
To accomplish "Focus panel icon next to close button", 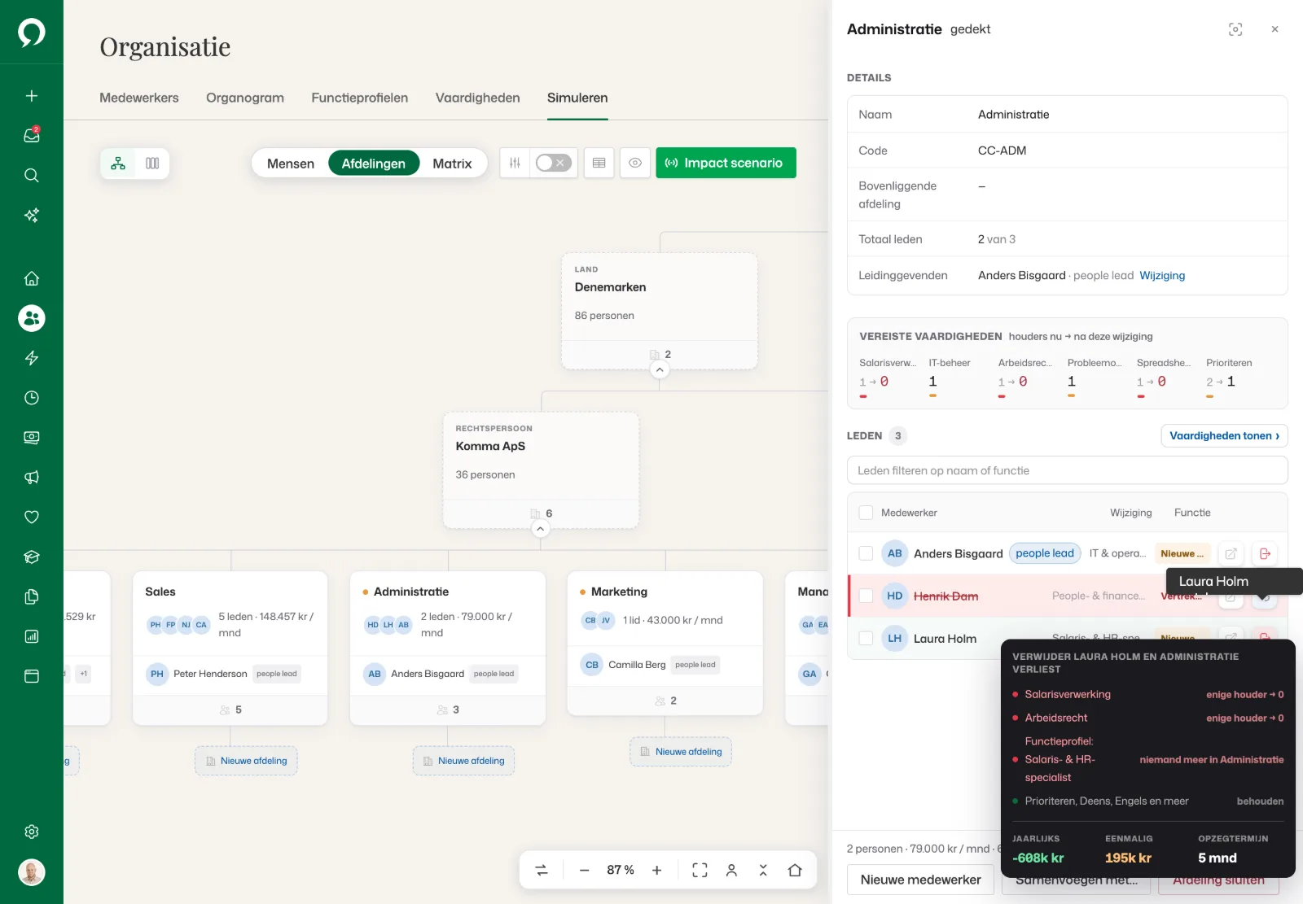I will (1235, 29).
